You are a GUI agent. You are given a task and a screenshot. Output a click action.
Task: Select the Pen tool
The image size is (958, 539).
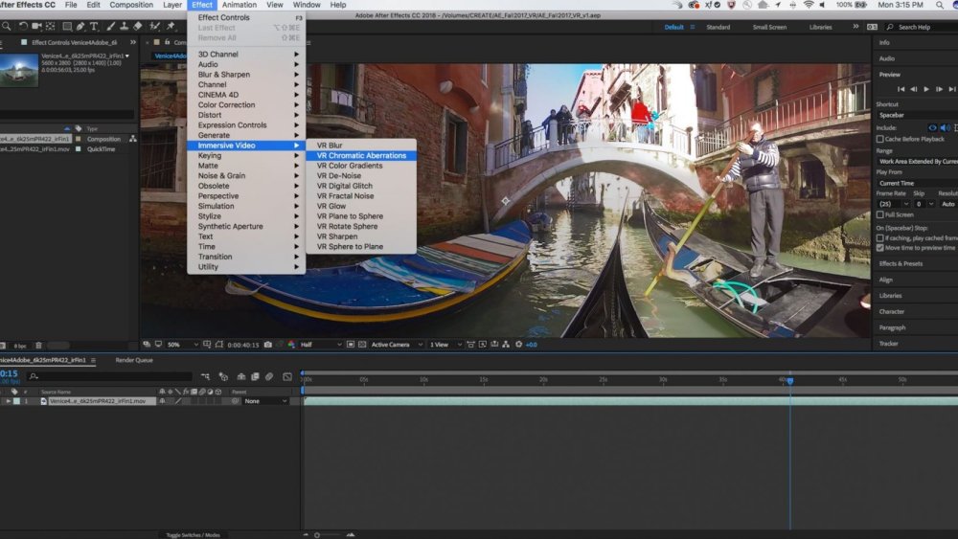click(80, 26)
